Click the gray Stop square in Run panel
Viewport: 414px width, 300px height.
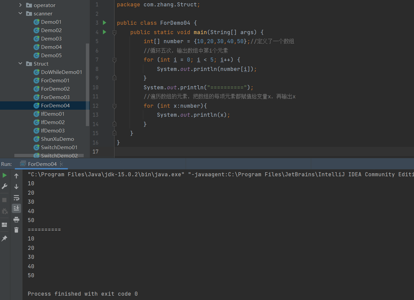click(4, 200)
